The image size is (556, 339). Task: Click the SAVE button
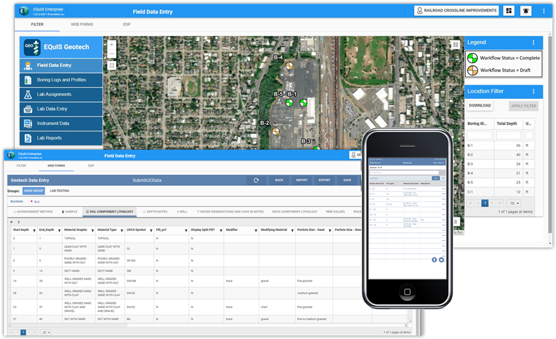(347, 180)
